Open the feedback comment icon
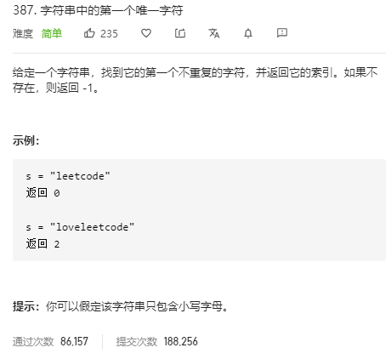Viewport: 391px width, 359px height. click(x=282, y=33)
